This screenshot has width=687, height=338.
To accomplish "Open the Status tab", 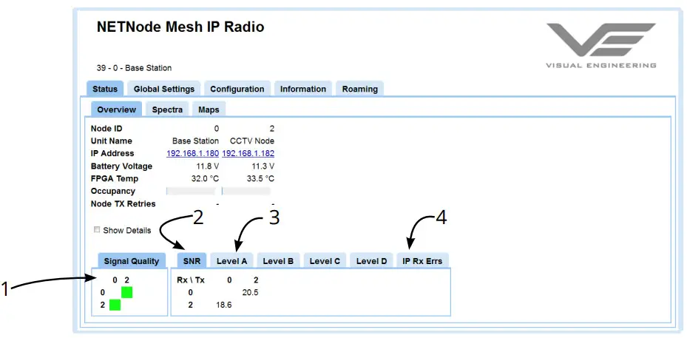I will click(105, 89).
